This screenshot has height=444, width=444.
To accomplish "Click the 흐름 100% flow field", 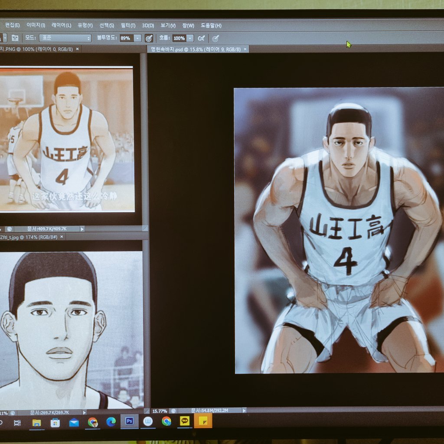I will (179, 38).
